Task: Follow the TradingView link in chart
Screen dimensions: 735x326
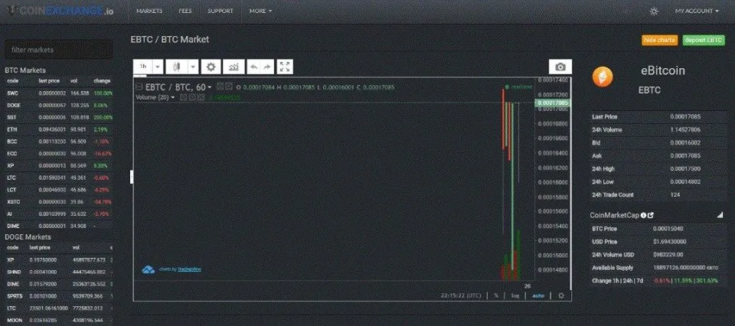Action: 189,269
